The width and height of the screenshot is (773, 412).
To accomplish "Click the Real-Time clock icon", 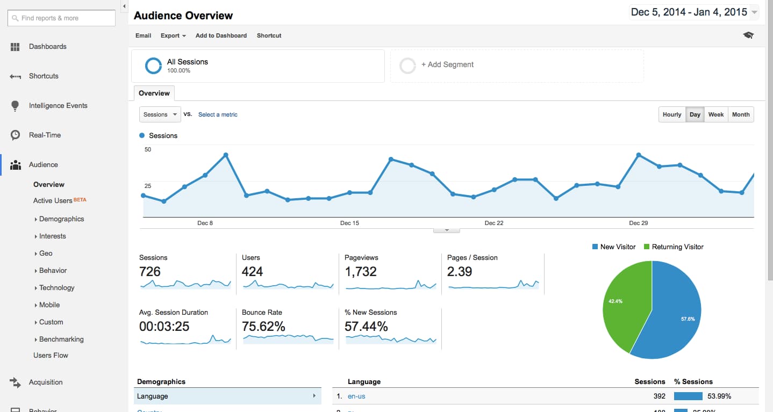I will 15,135.
